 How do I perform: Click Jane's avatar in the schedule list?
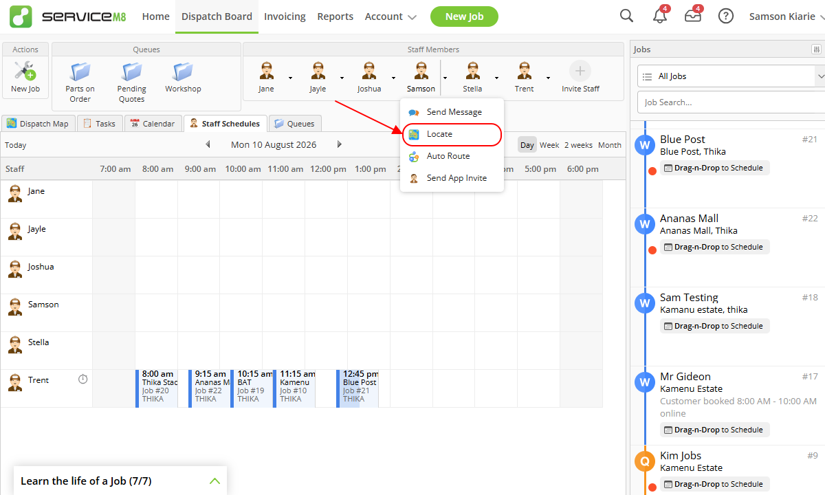click(x=15, y=194)
